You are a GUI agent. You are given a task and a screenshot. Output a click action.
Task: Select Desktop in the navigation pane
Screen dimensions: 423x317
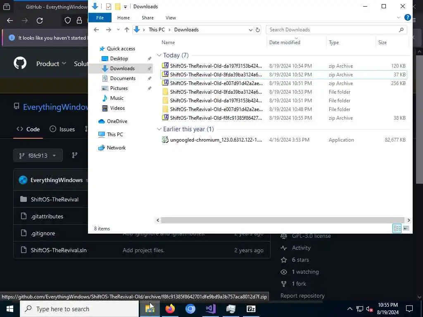pos(119,59)
